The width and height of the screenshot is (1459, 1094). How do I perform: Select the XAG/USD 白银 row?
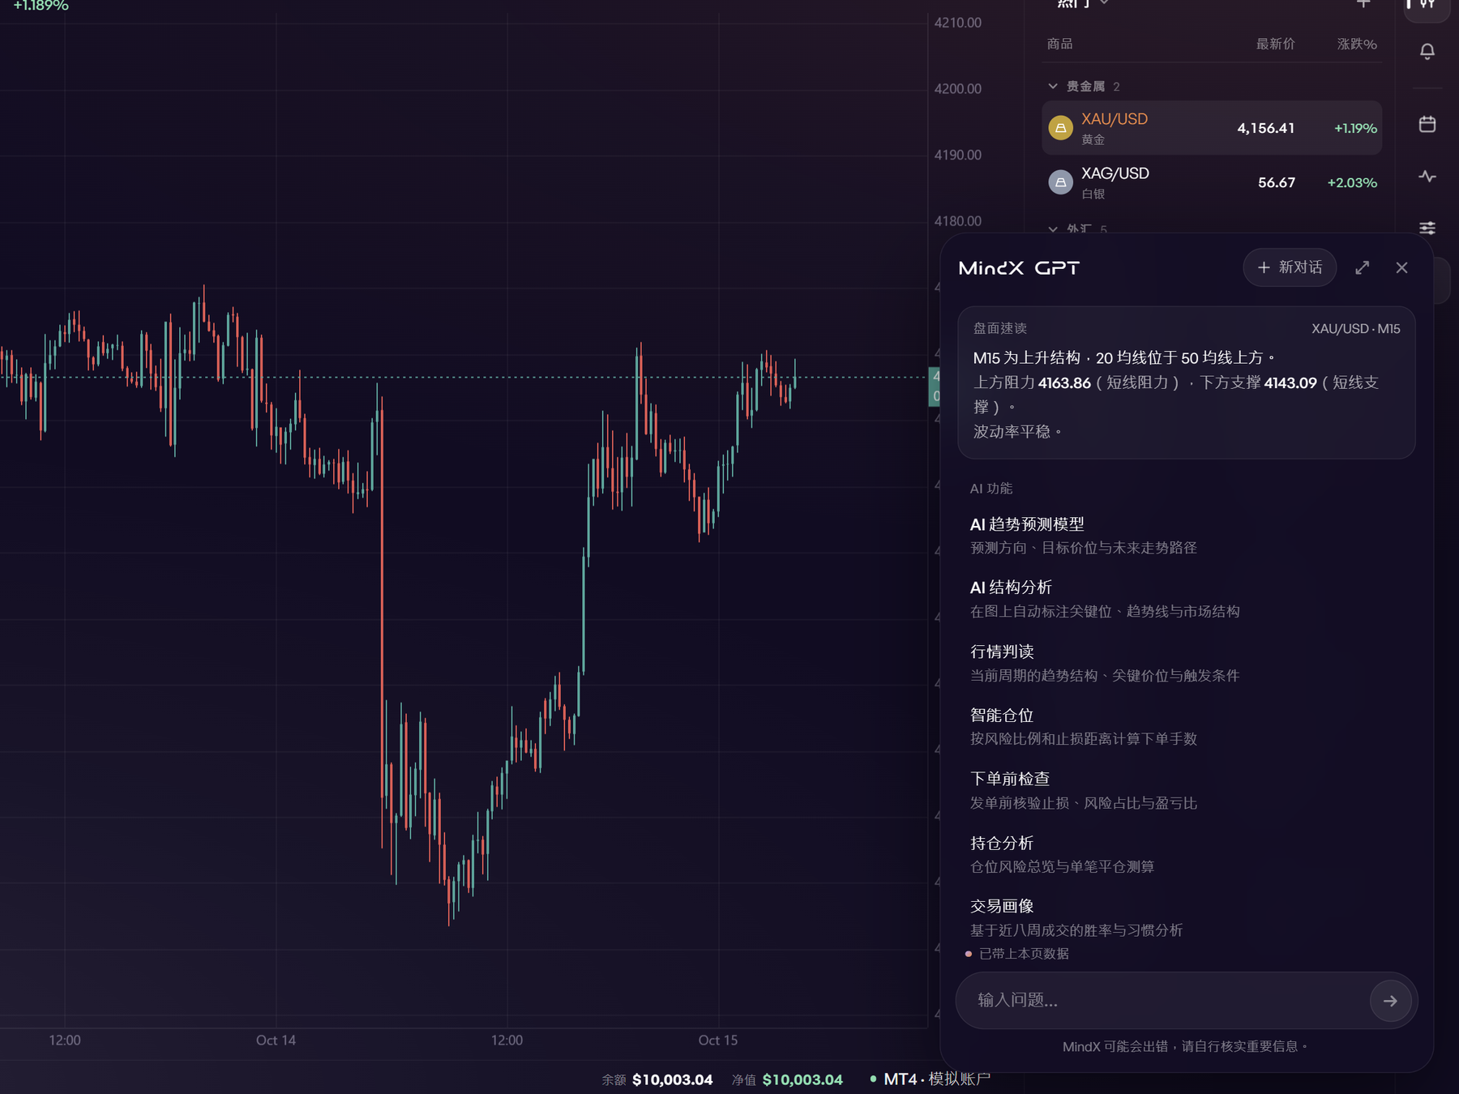[1212, 182]
